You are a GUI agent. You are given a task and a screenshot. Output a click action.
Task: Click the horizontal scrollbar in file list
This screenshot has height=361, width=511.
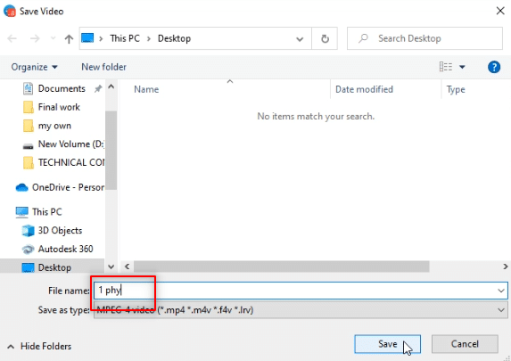(282, 267)
